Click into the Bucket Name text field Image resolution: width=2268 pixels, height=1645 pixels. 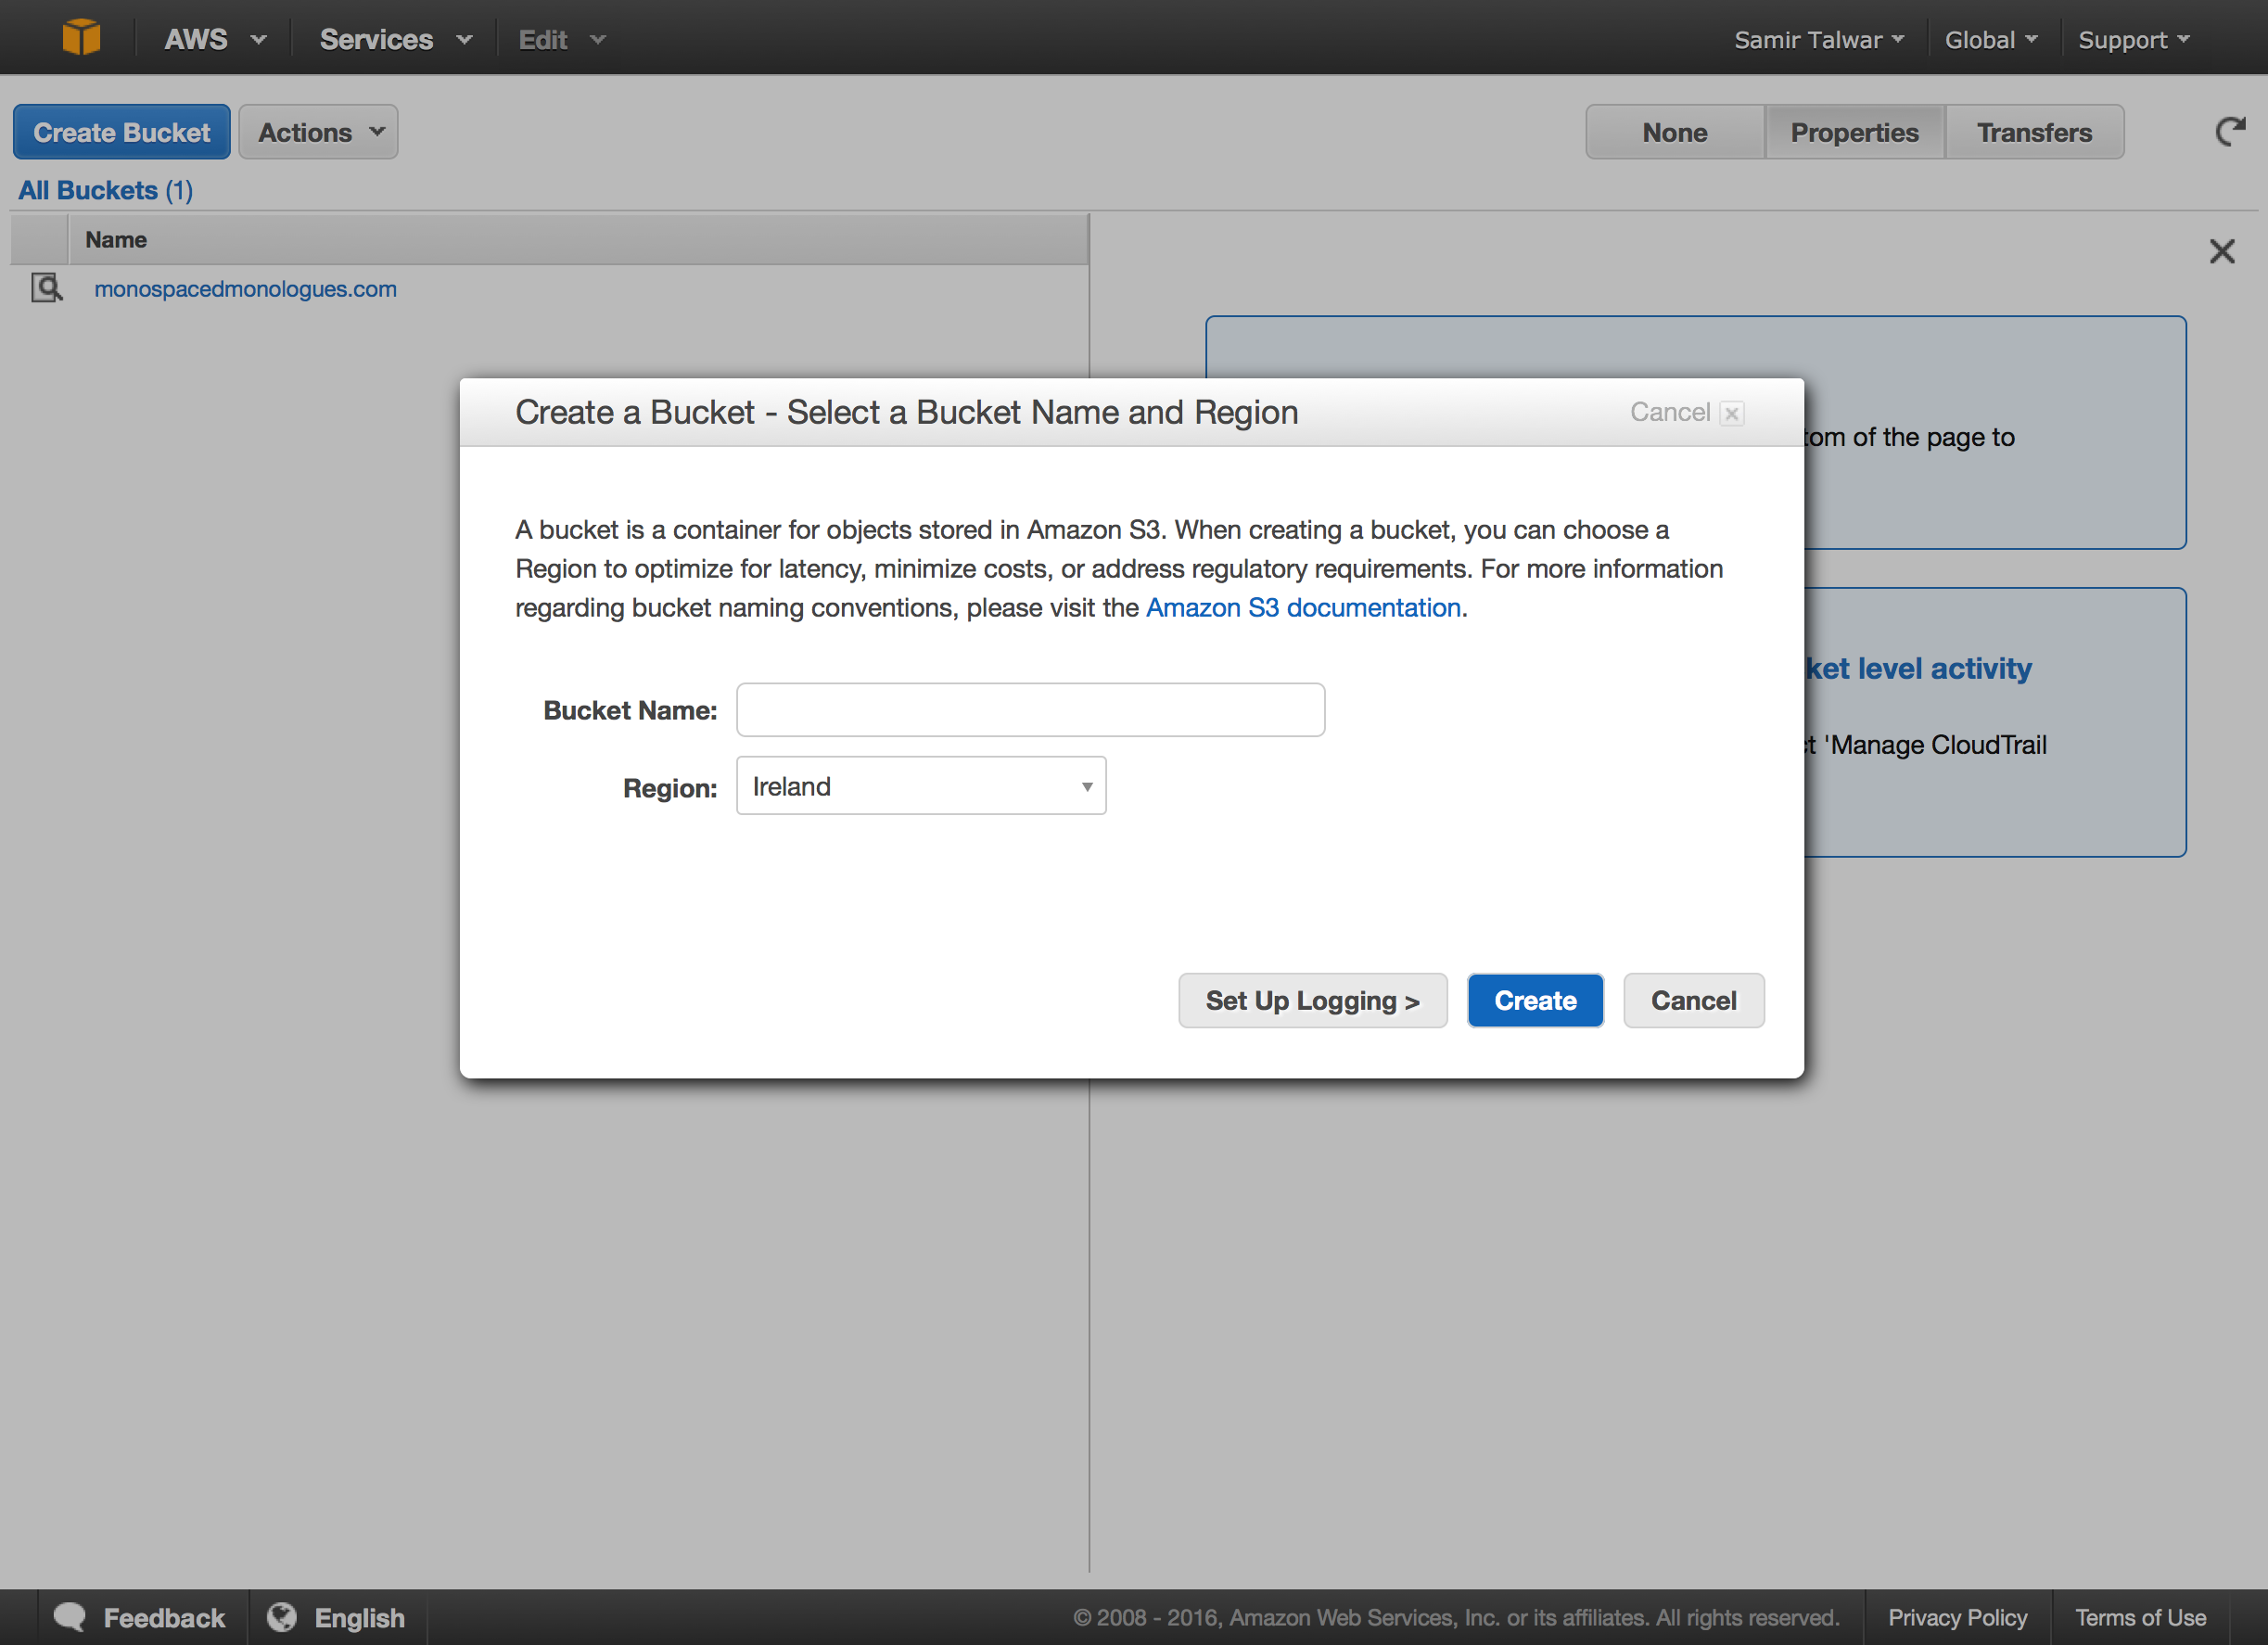(x=1030, y=710)
